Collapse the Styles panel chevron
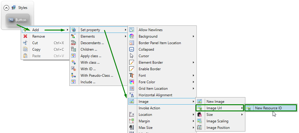The width and height of the screenshot is (299, 133). coord(6,8)
